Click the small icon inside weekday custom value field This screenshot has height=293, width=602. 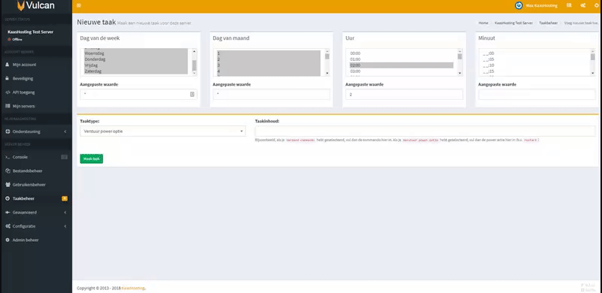193,95
